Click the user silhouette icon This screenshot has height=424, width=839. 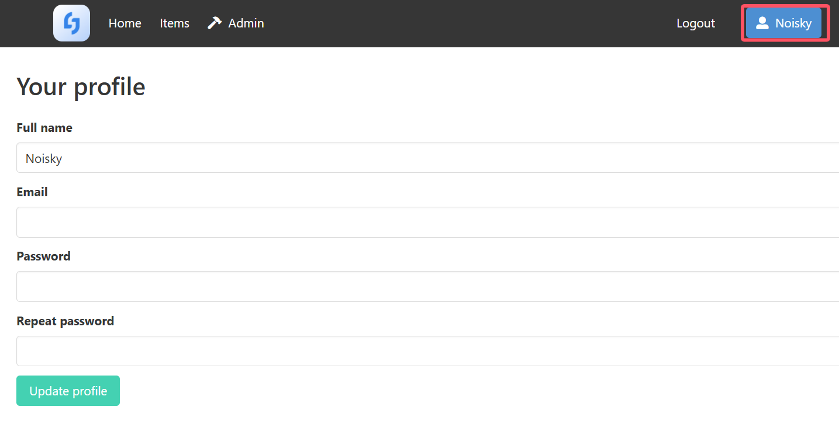tap(762, 23)
